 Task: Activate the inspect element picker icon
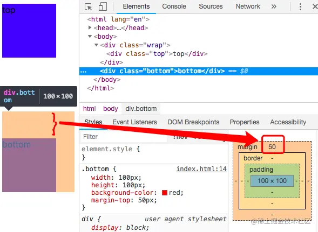[x=88, y=6]
